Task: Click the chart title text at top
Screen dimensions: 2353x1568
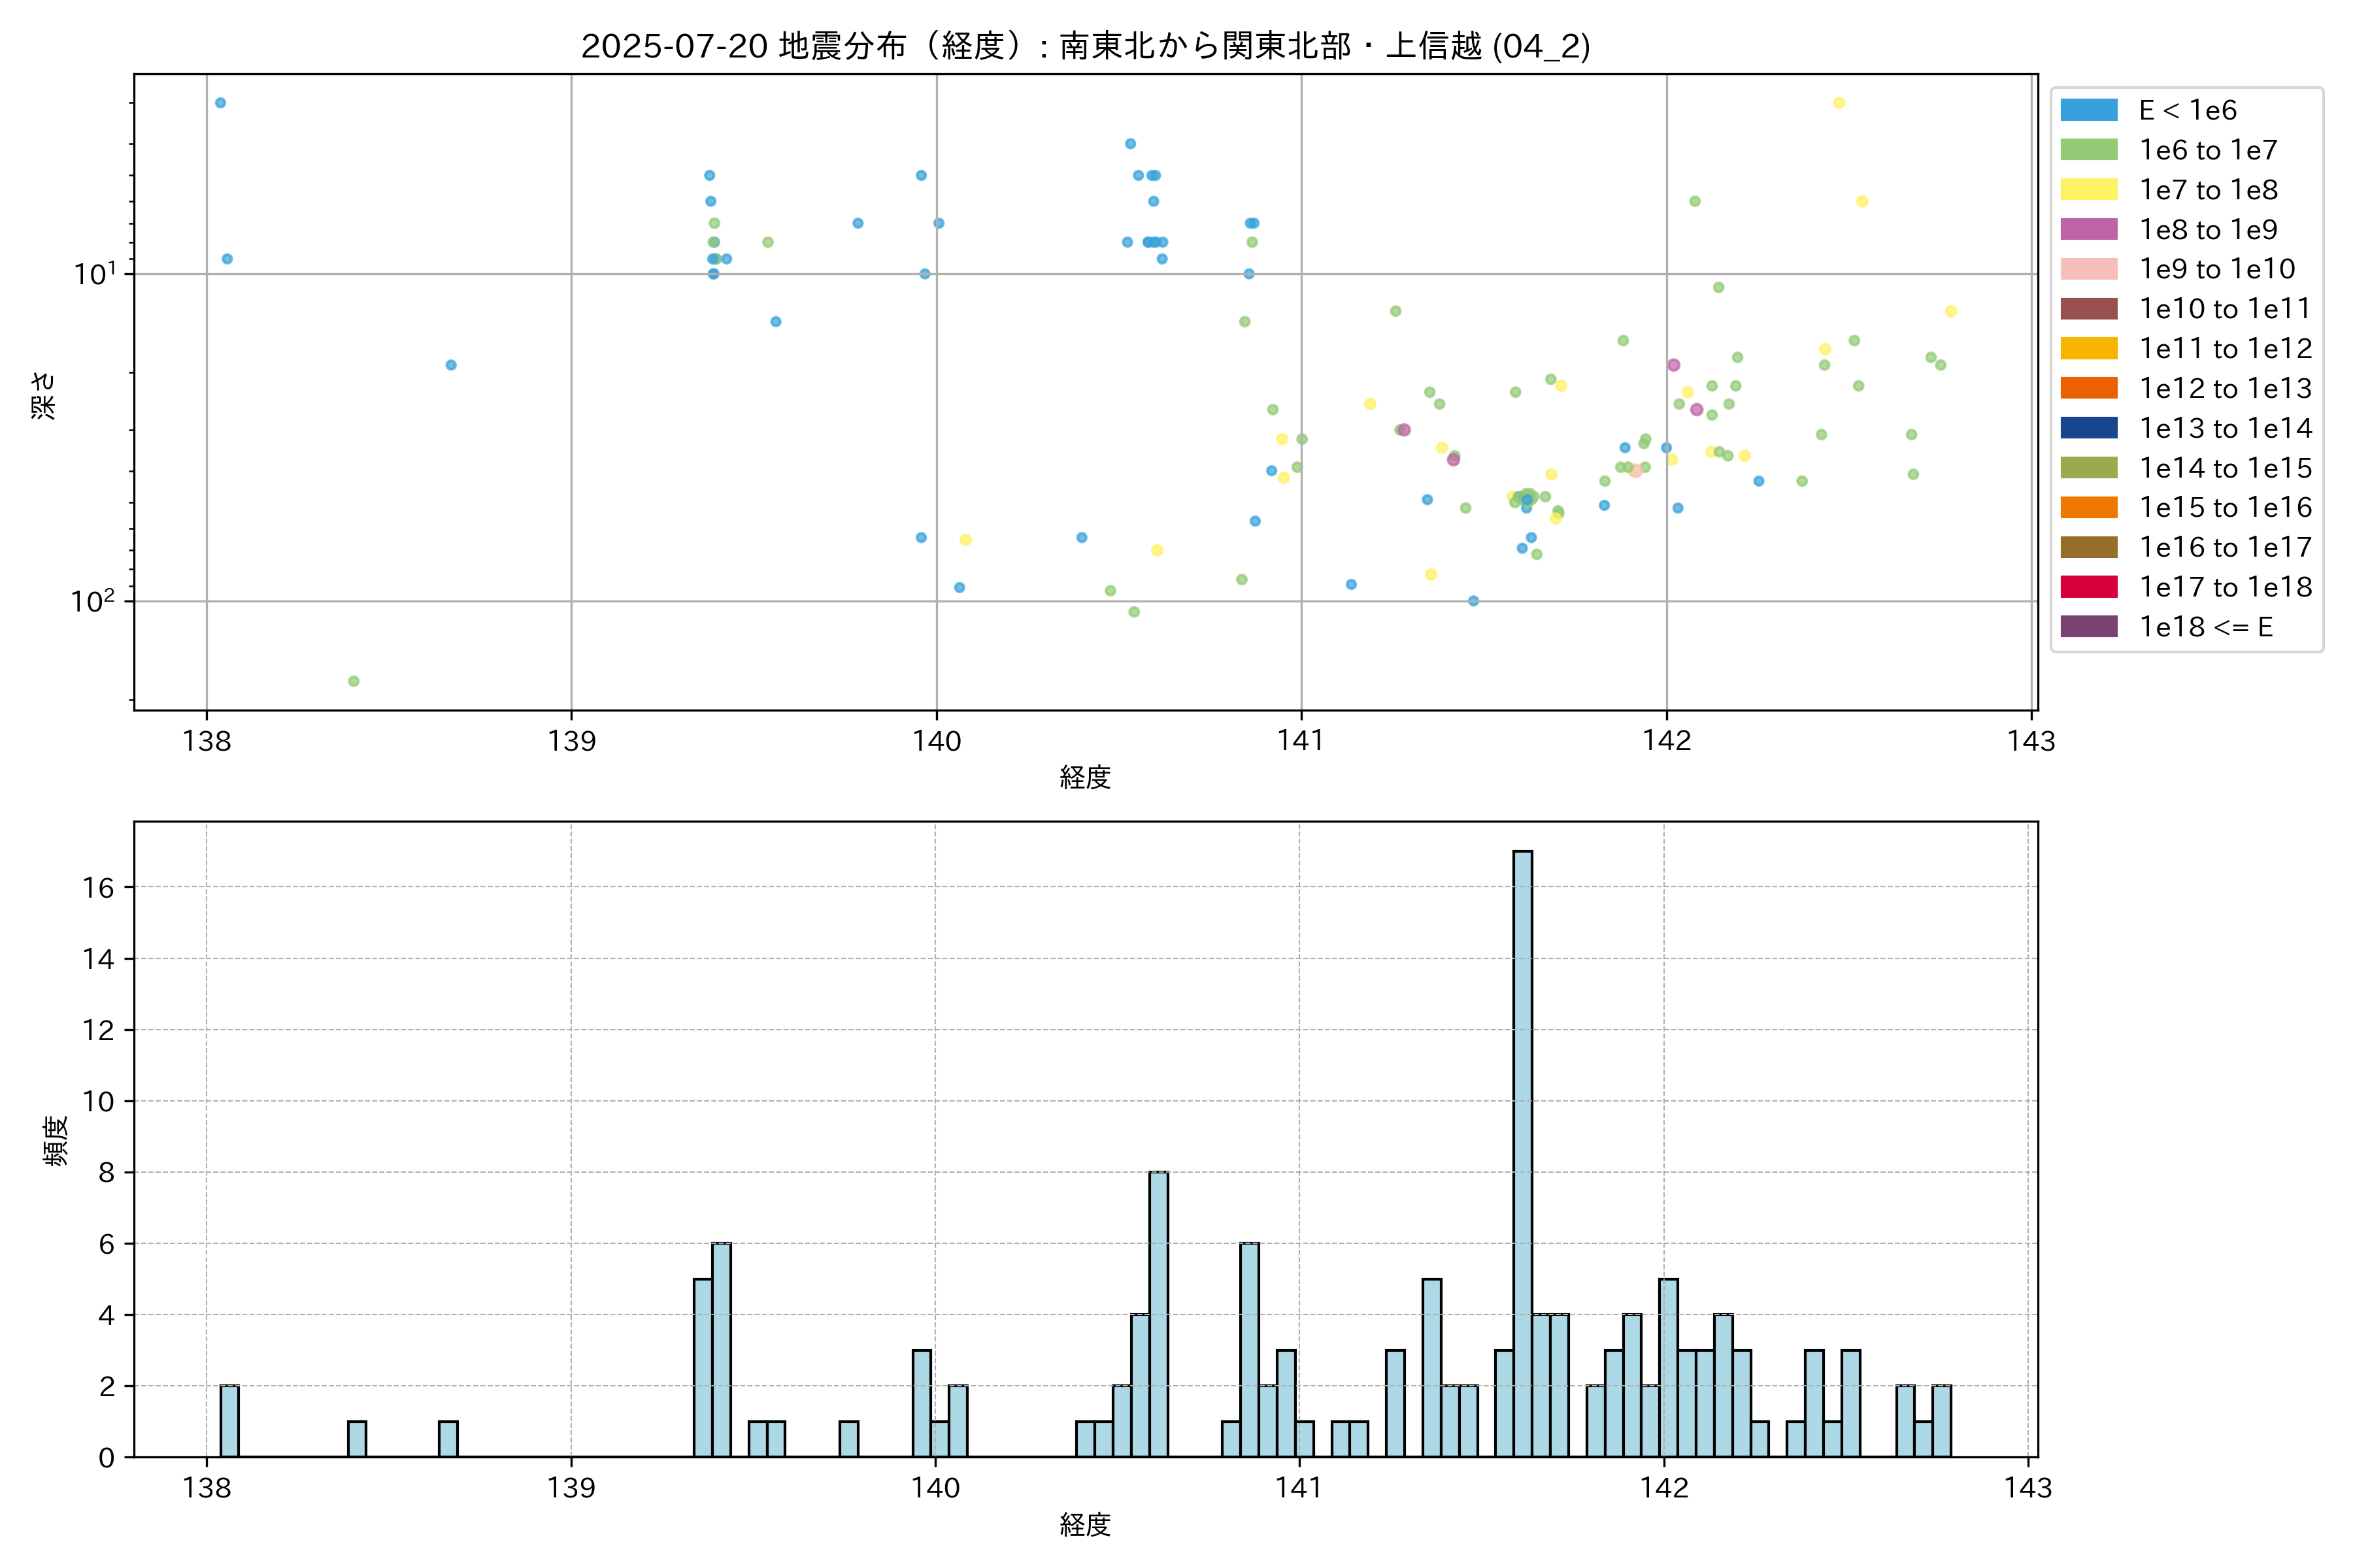Action: pos(1086,46)
